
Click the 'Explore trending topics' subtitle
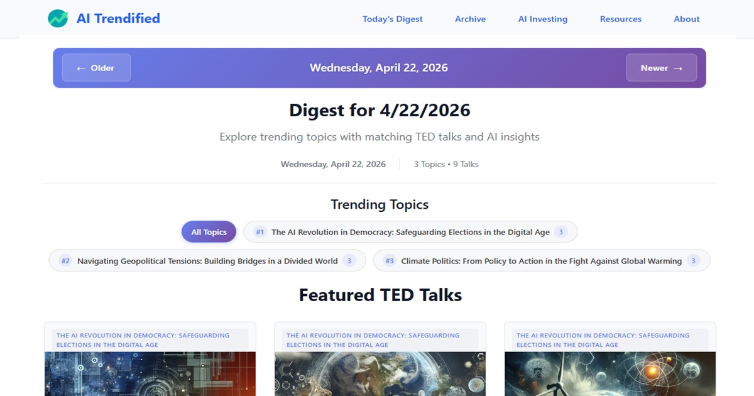click(380, 137)
